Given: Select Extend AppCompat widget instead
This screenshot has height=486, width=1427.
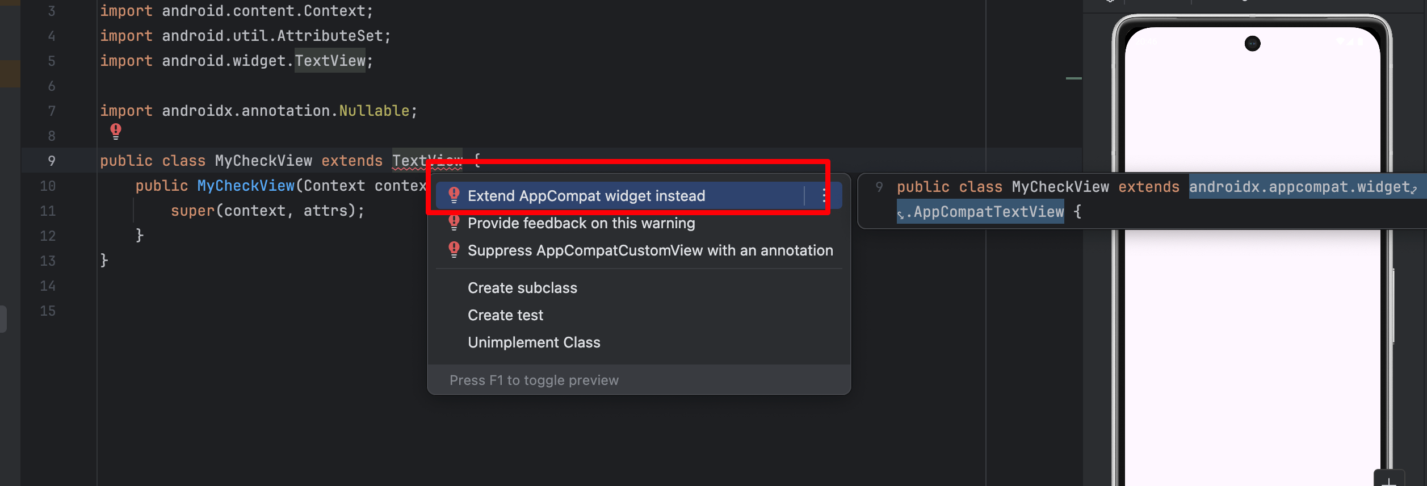Looking at the screenshot, I should pyautogui.click(x=586, y=196).
